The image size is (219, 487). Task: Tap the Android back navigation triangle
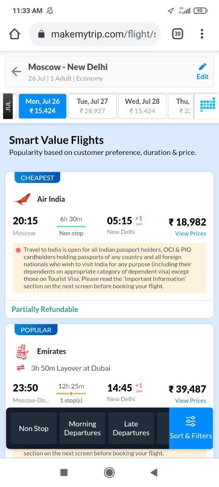(x=154, y=473)
